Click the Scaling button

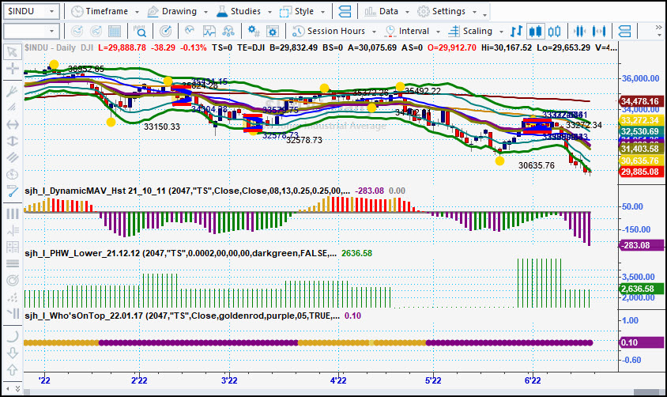(x=470, y=31)
